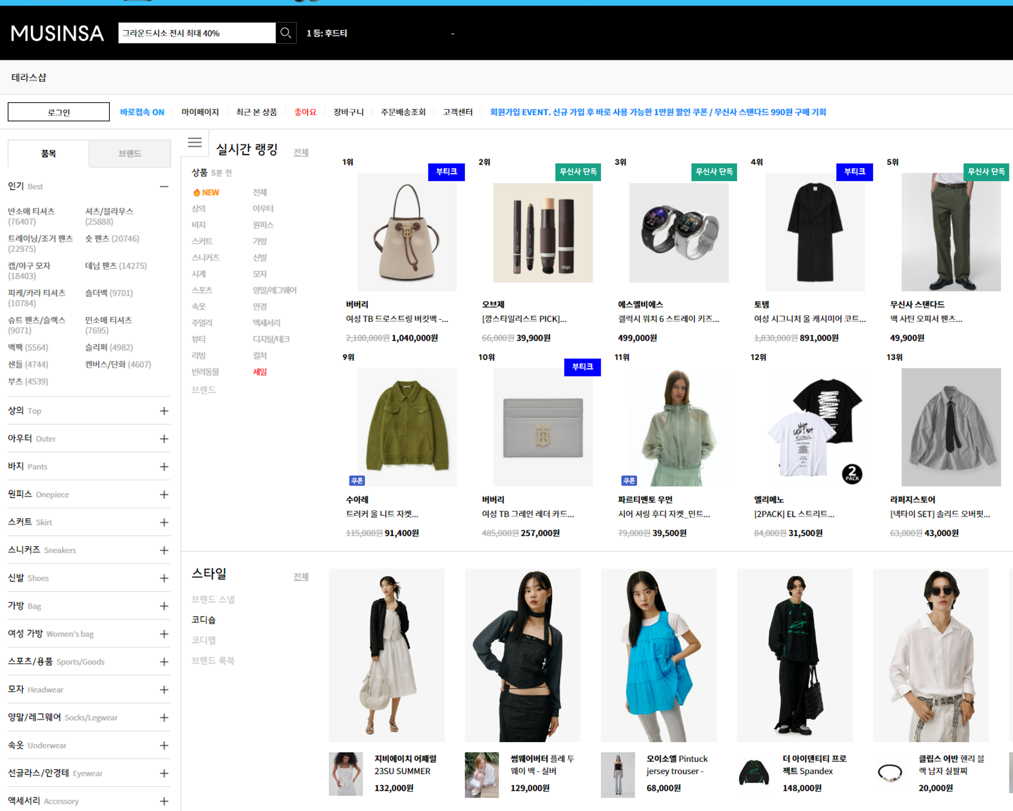Viewport: 1013px width, 811px height.
Task: Open the 수아레 green knit jacket thumbnail
Action: 407,427
